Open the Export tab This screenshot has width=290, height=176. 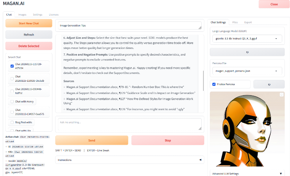248,22
